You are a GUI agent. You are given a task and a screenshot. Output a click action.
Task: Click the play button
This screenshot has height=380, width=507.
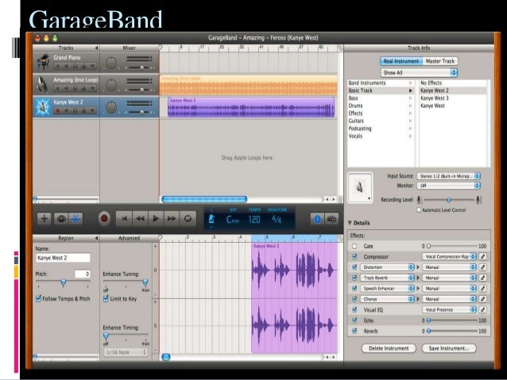156,219
